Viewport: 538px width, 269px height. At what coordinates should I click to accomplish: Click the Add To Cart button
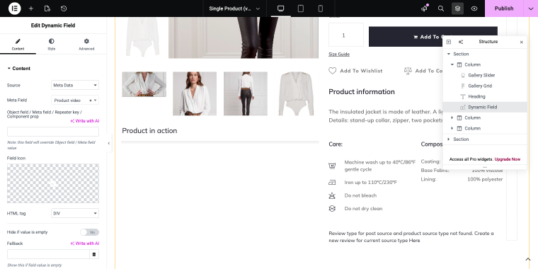433,37
